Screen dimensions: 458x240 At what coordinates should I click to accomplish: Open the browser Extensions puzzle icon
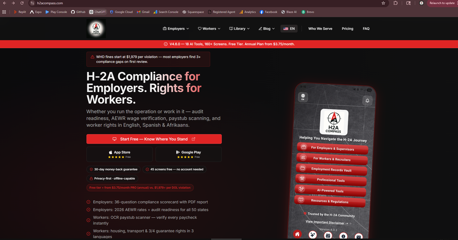pos(395,3)
